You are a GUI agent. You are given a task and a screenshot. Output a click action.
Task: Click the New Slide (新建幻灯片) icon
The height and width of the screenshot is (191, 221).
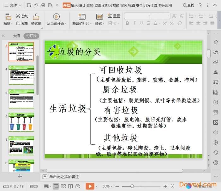click(82, 17)
